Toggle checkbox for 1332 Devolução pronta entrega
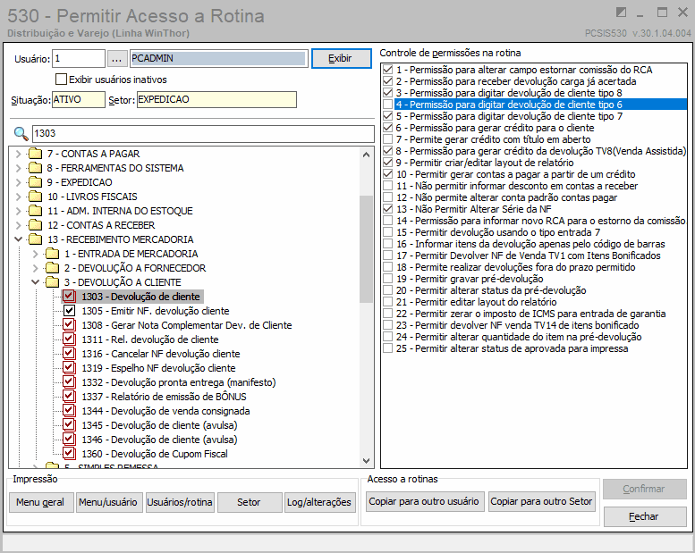Viewport: 695px width, 553px height. click(69, 382)
